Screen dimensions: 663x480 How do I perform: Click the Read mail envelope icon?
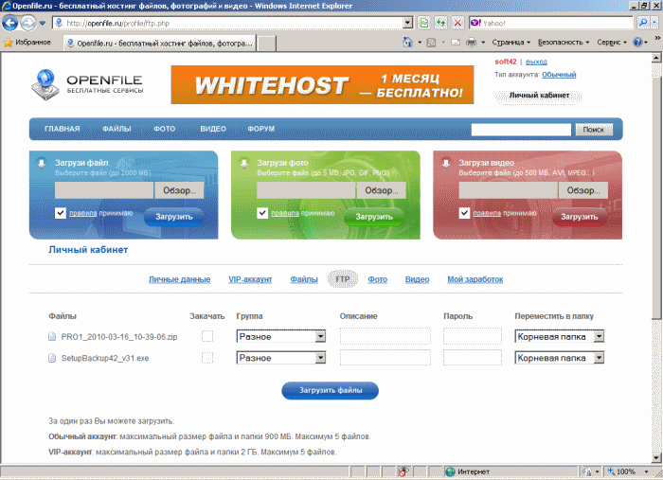point(456,43)
